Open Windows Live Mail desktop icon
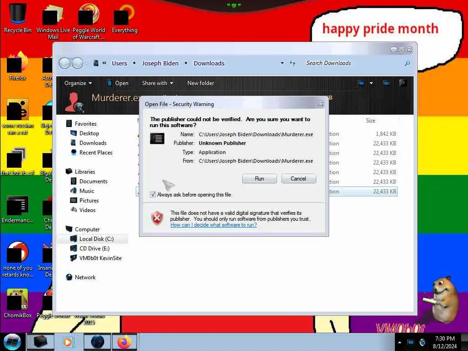The height and width of the screenshot is (351, 468). pos(53,22)
